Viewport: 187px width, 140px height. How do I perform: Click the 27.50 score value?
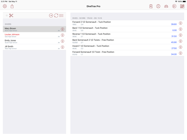(x=174, y=48)
